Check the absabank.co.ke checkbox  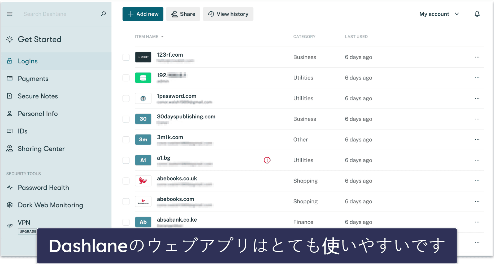[126, 222]
